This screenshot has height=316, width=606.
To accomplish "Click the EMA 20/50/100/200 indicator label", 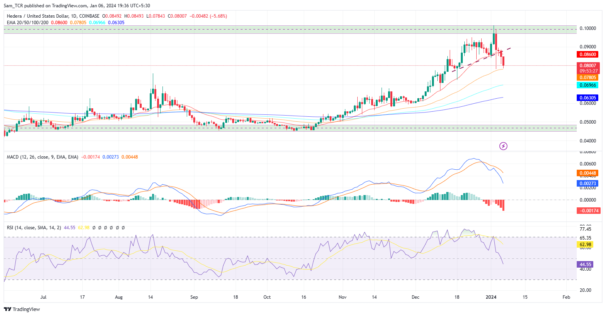I will point(28,23).
